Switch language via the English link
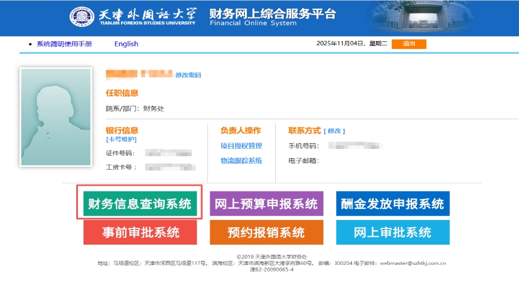519x290 pixels. 126,44
